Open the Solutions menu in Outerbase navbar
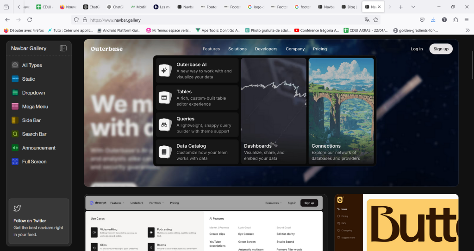474x251 pixels. coord(237,49)
